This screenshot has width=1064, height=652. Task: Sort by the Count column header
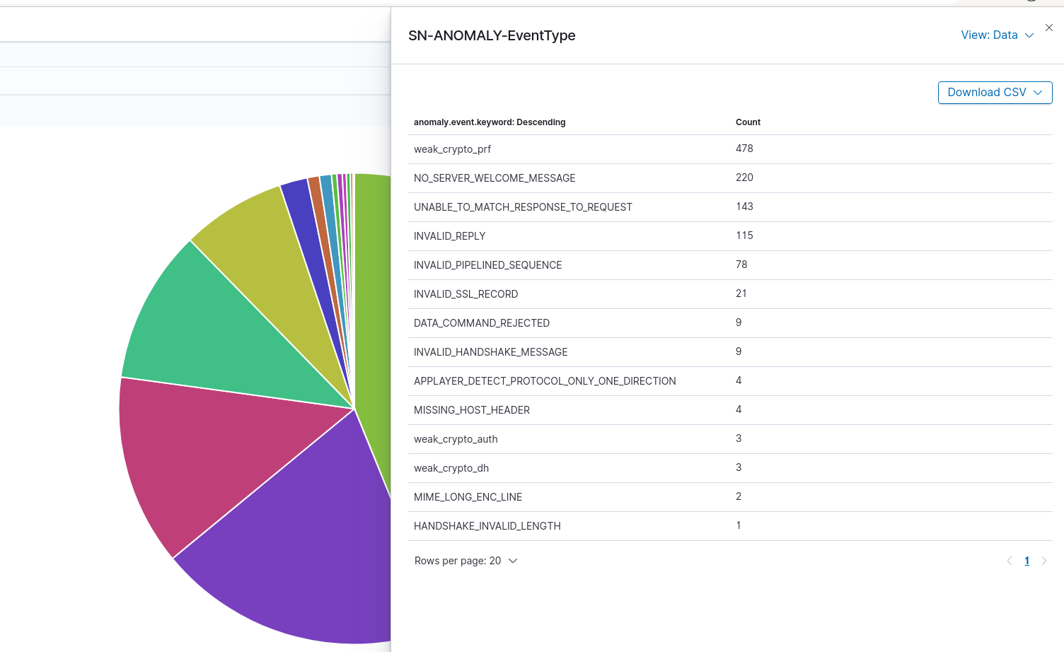point(748,122)
